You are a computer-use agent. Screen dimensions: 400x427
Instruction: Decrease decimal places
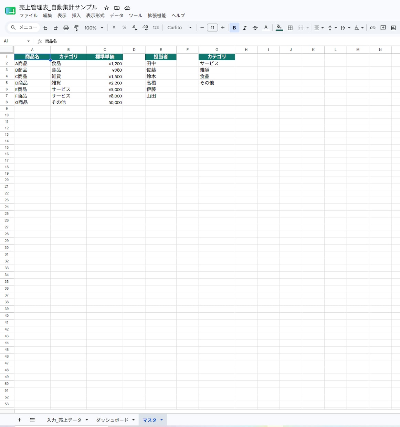(135, 28)
